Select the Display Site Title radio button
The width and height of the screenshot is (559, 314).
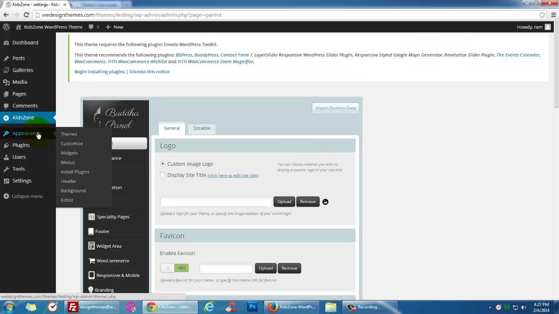point(163,175)
